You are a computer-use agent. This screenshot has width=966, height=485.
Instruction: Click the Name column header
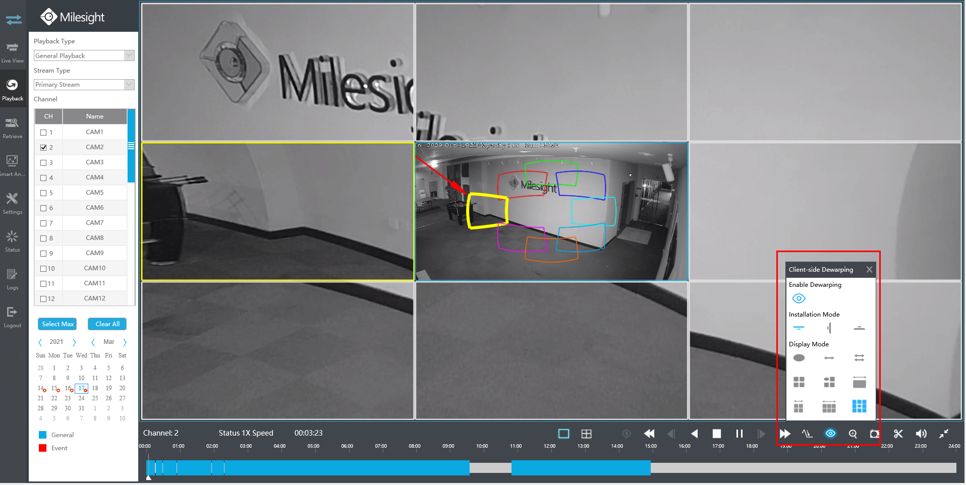94,116
